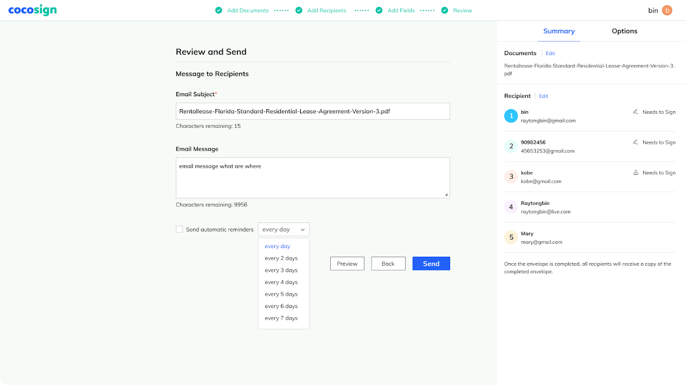Open the user avatar menu for bin
The width and height of the screenshot is (686, 385).
[667, 10]
